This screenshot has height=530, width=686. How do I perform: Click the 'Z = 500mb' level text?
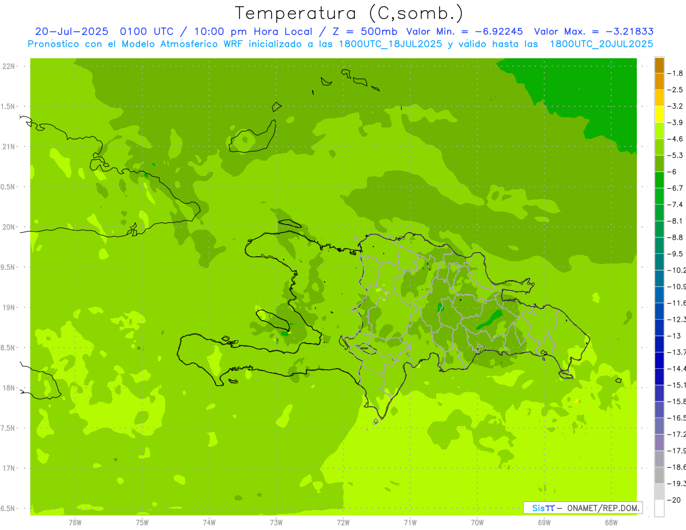coord(365,31)
